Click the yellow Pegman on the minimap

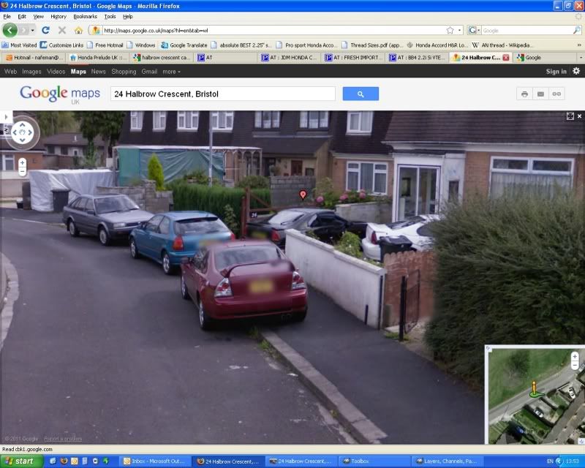(535, 388)
